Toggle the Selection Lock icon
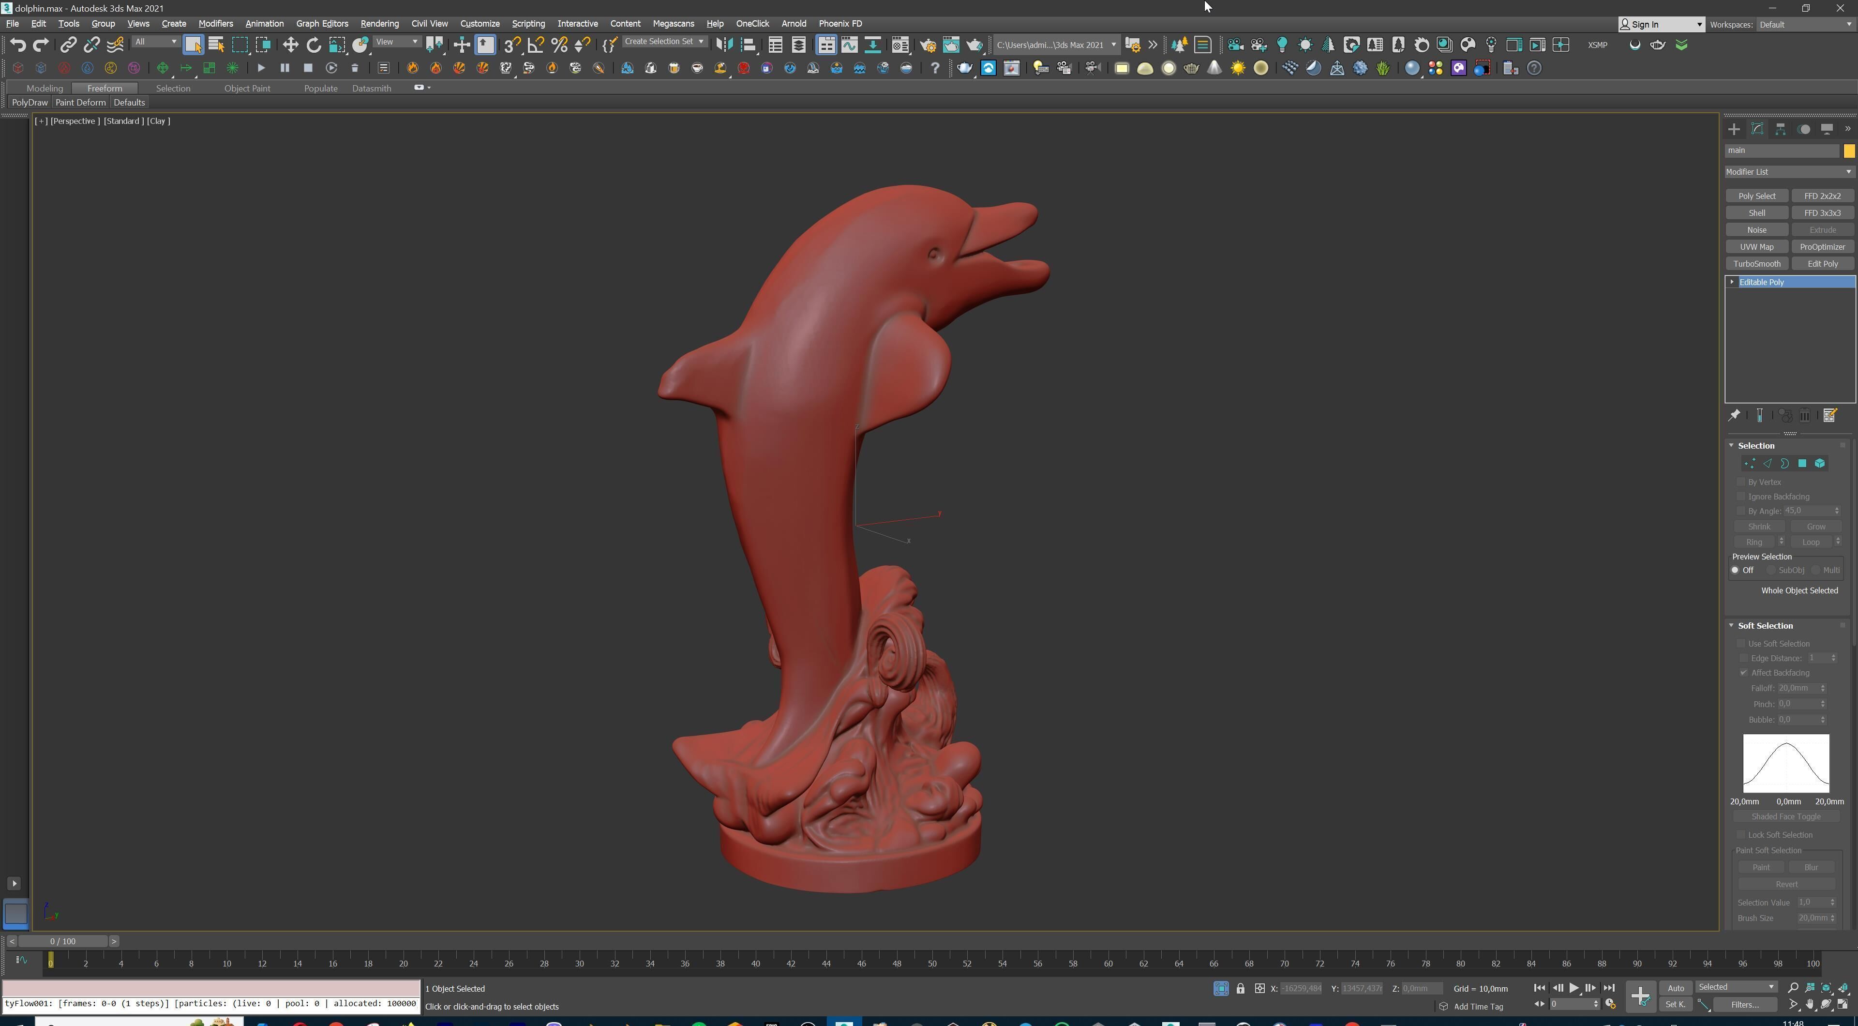Image resolution: width=1858 pixels, height=1026 pixels. click(1240, 988)
